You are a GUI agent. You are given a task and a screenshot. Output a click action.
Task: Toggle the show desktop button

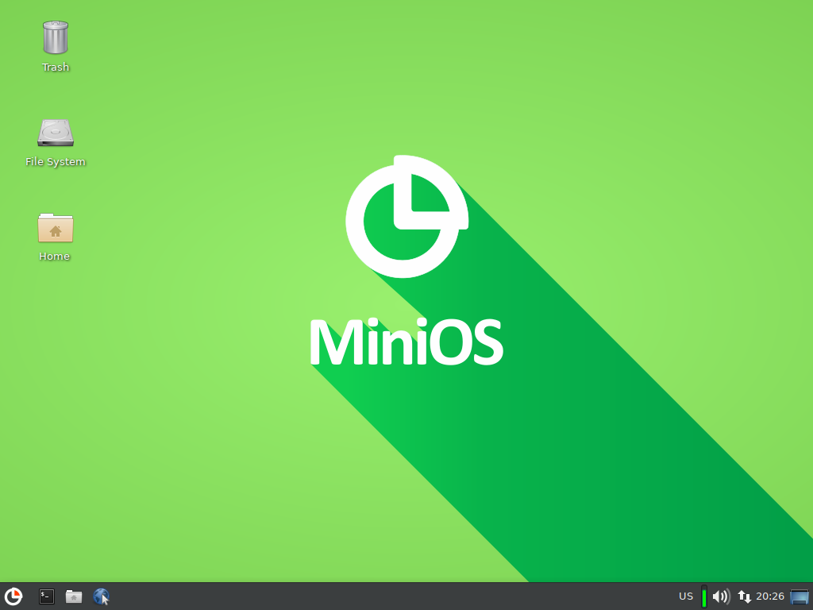click(x=800, y=596)
